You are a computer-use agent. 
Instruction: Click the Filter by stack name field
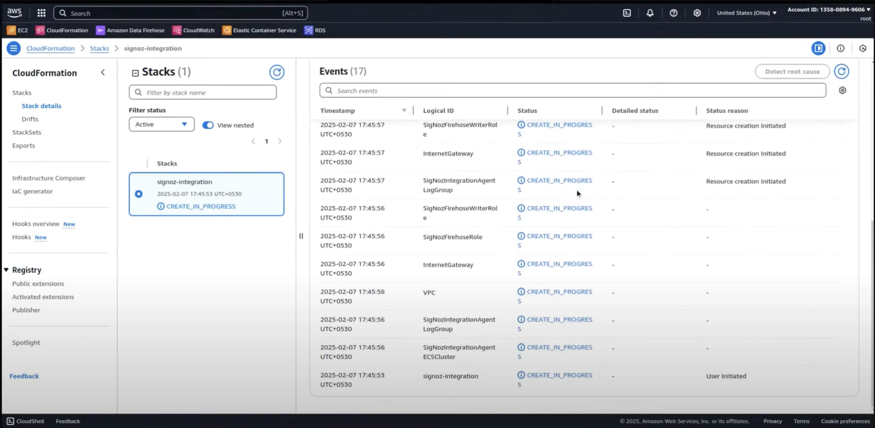tap(203, 92)
